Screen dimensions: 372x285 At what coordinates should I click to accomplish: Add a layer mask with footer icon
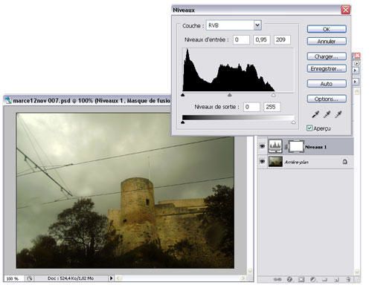click(x=301, y=279)
